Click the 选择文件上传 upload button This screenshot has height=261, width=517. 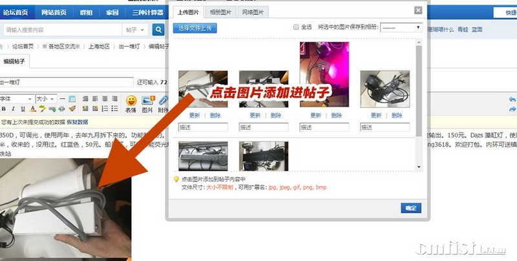(x=195, y=28)
